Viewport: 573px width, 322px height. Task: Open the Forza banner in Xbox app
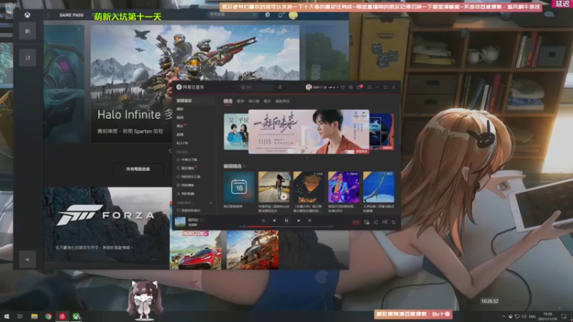pyautogui.click(x=106, y=225)
